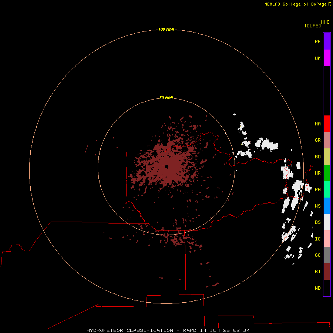Select the BD yellow legend block
This screenshot has height=333, width=333.
click(327, 157)
